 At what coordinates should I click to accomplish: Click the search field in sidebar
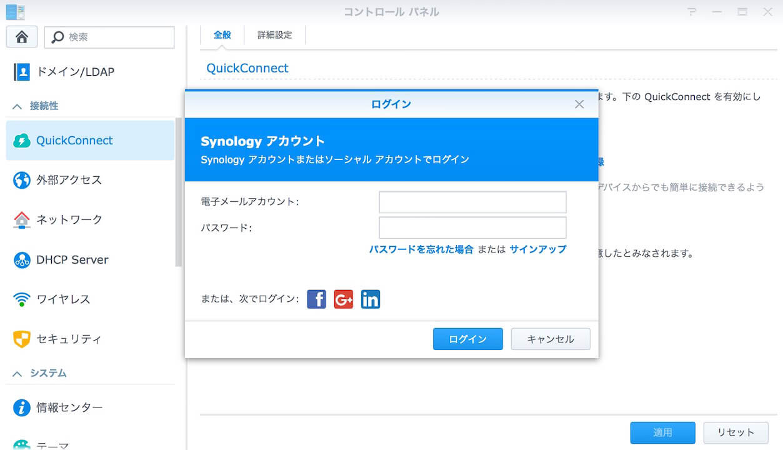(109, 37)
